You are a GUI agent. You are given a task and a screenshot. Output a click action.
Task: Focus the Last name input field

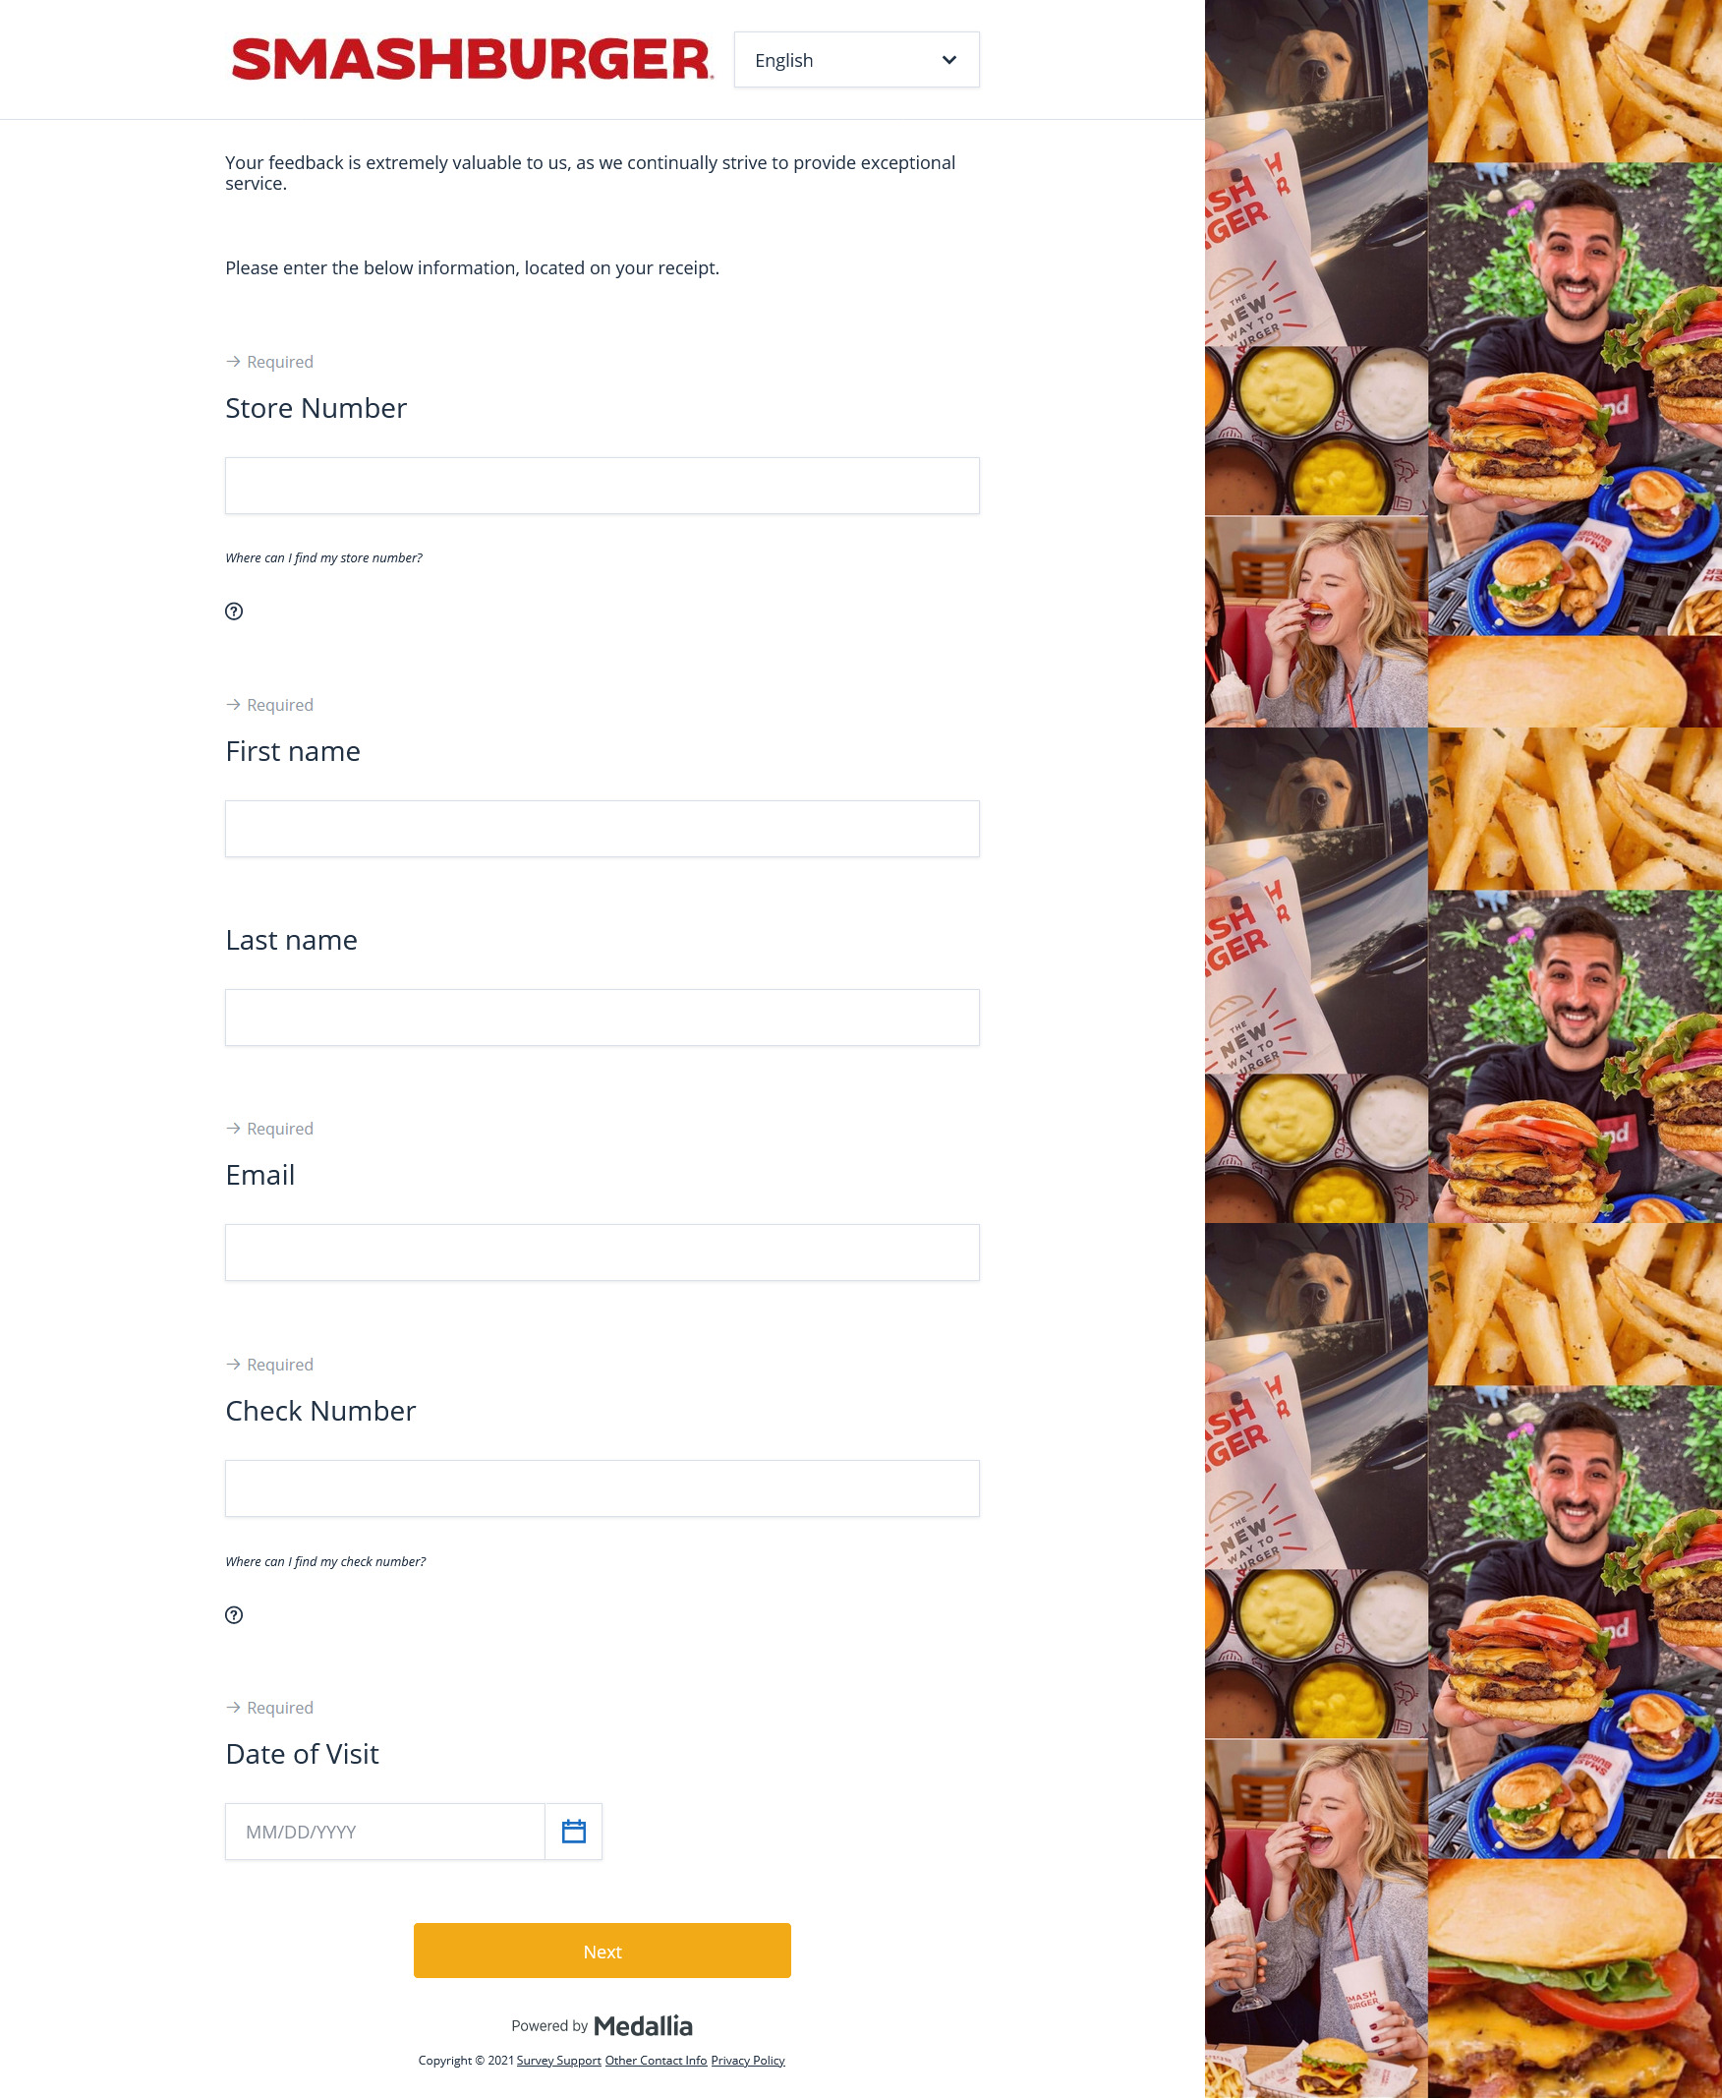point(603,1018)
